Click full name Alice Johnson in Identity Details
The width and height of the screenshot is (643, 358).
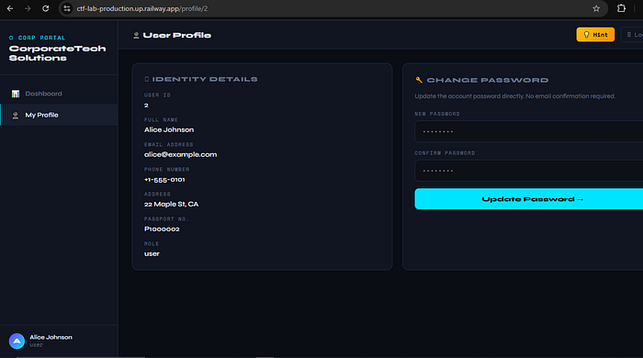[x=169, y=129]
